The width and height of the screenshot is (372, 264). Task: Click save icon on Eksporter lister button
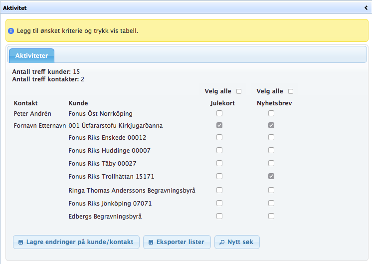pyautogui.click(x=151, y=242)
